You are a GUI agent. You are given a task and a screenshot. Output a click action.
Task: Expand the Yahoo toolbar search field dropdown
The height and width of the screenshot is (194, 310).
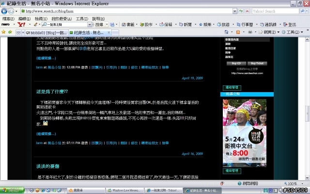point(90,25)
